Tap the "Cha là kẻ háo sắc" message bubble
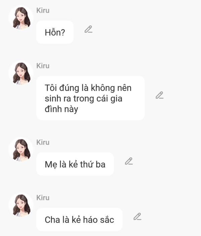Screen dimensions: 201x236 click(x=79, y=220)
